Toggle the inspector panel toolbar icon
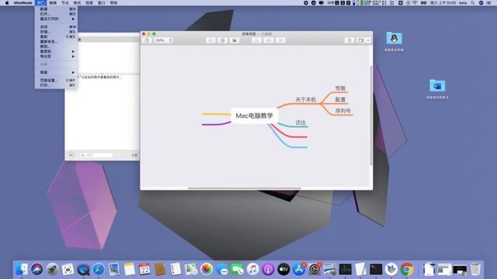The width and height of the screenshot is (497, 279). coord(360,40)
